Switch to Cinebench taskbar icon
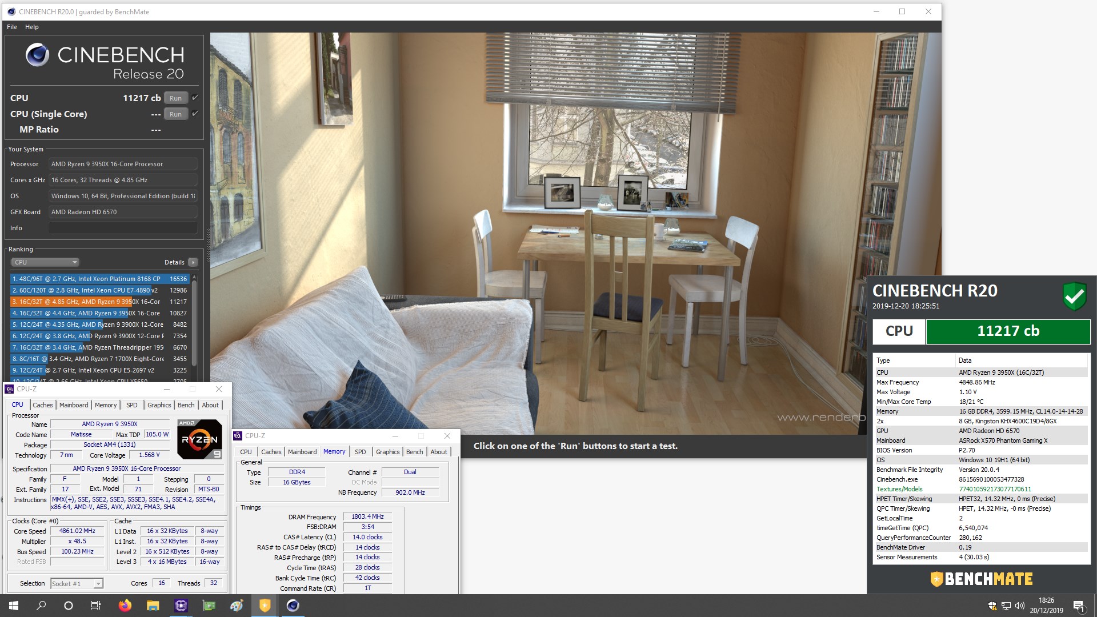Viewport: 1097px width, 617px height. click(293, 606)
